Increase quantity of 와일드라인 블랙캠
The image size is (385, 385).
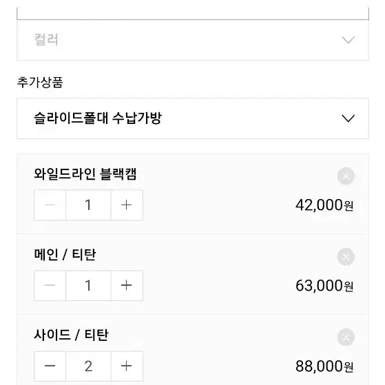pos(127,205)
